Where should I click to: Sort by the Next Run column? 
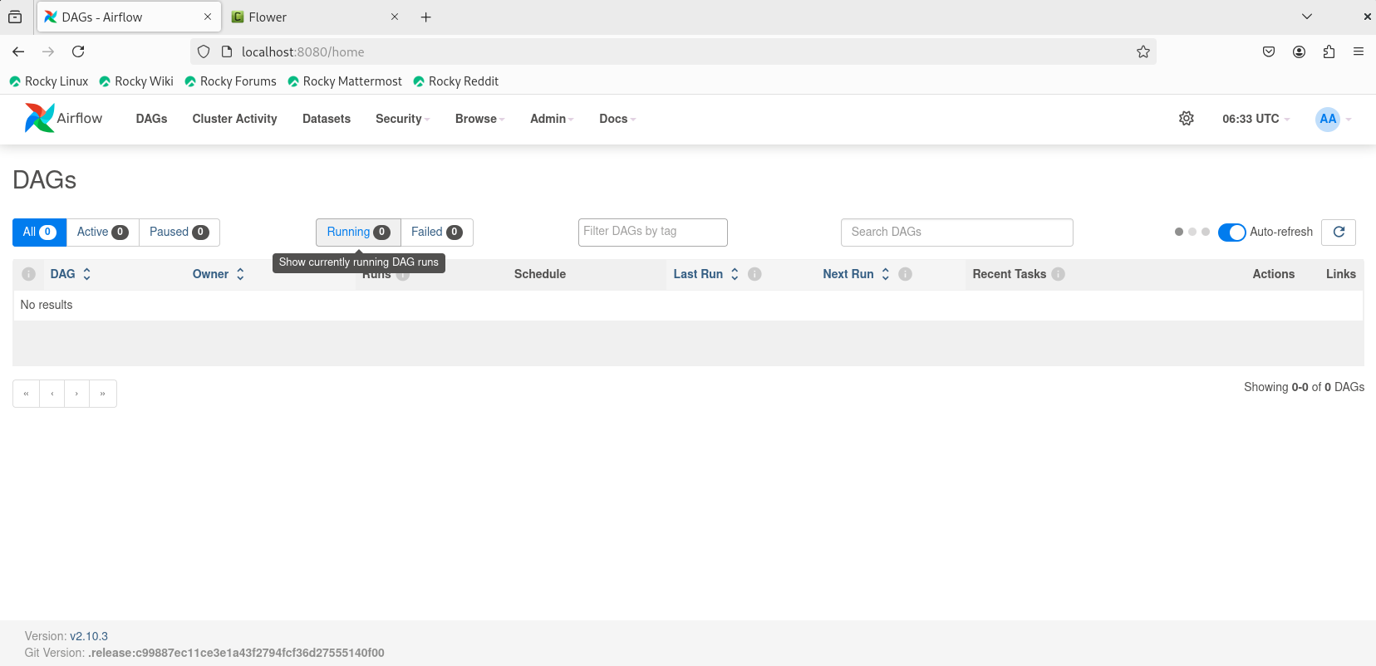coord(857,274)
